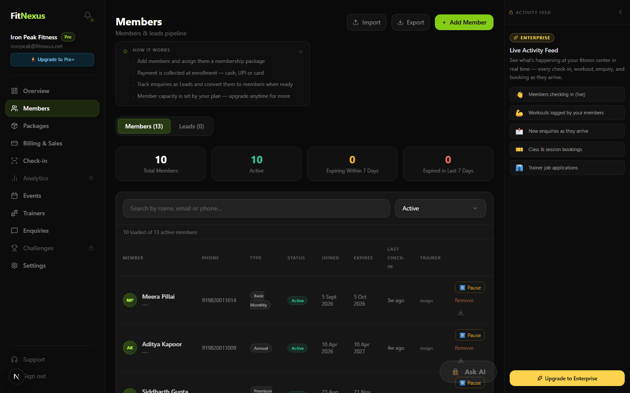Screen dimensions: 630x393
Task: Click the Packages box icon
Action: coord(14,126)
